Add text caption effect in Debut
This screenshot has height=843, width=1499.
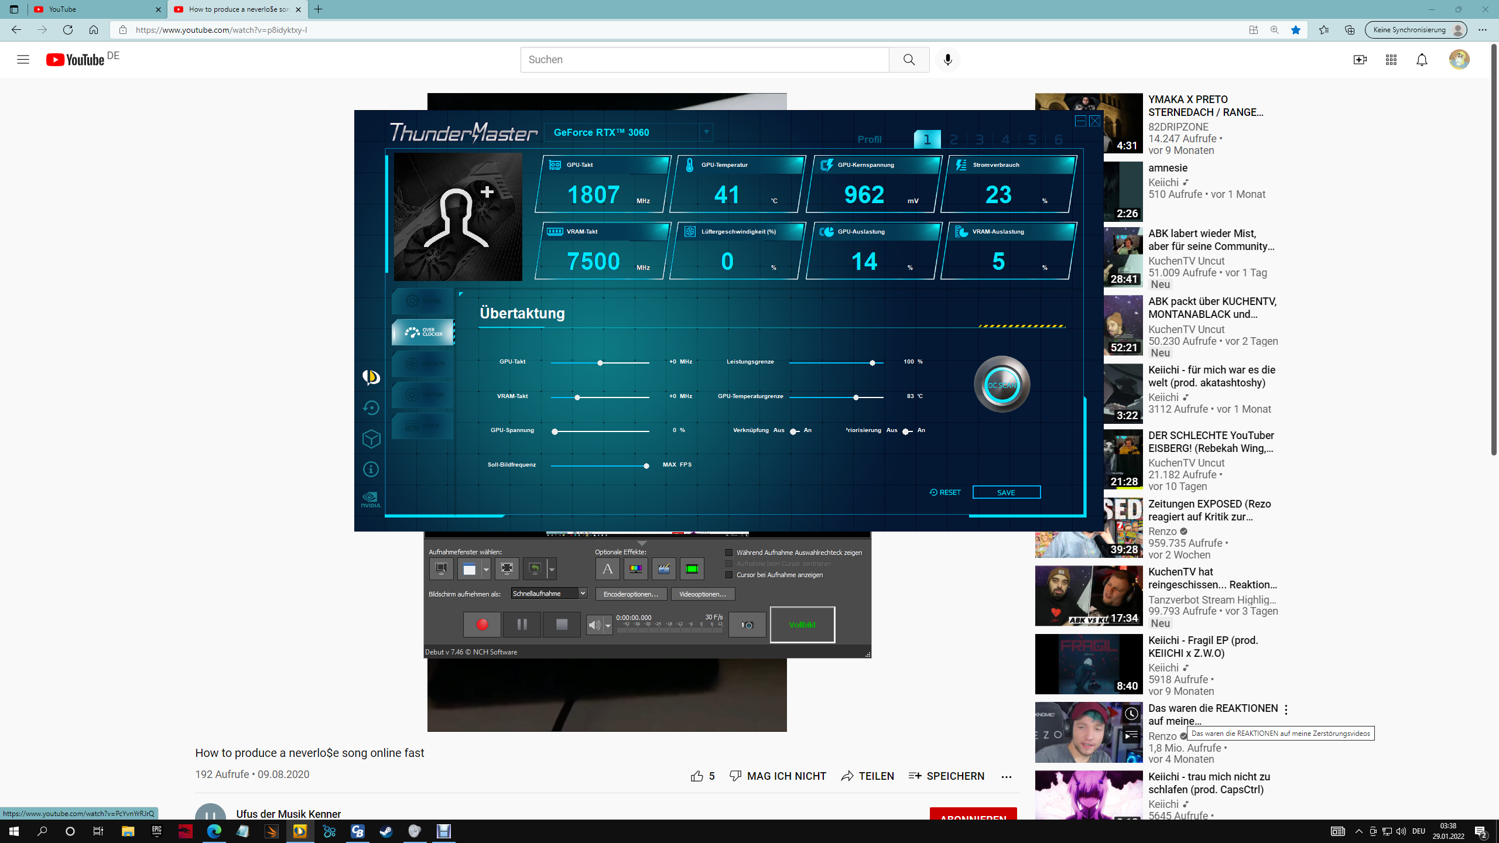click(607, 568)
